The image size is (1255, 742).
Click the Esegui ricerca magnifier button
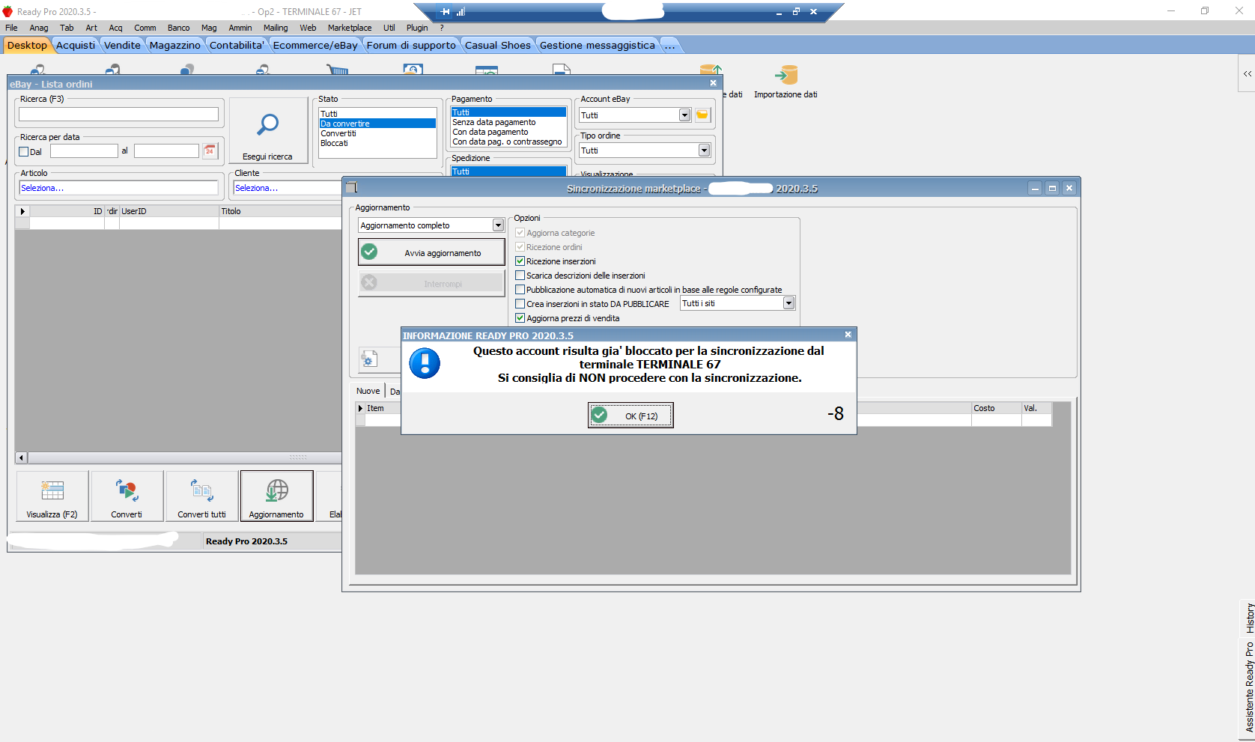(268, 131)
